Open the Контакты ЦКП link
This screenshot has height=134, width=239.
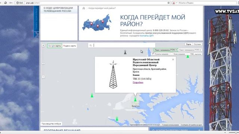[x=146, y=36]
